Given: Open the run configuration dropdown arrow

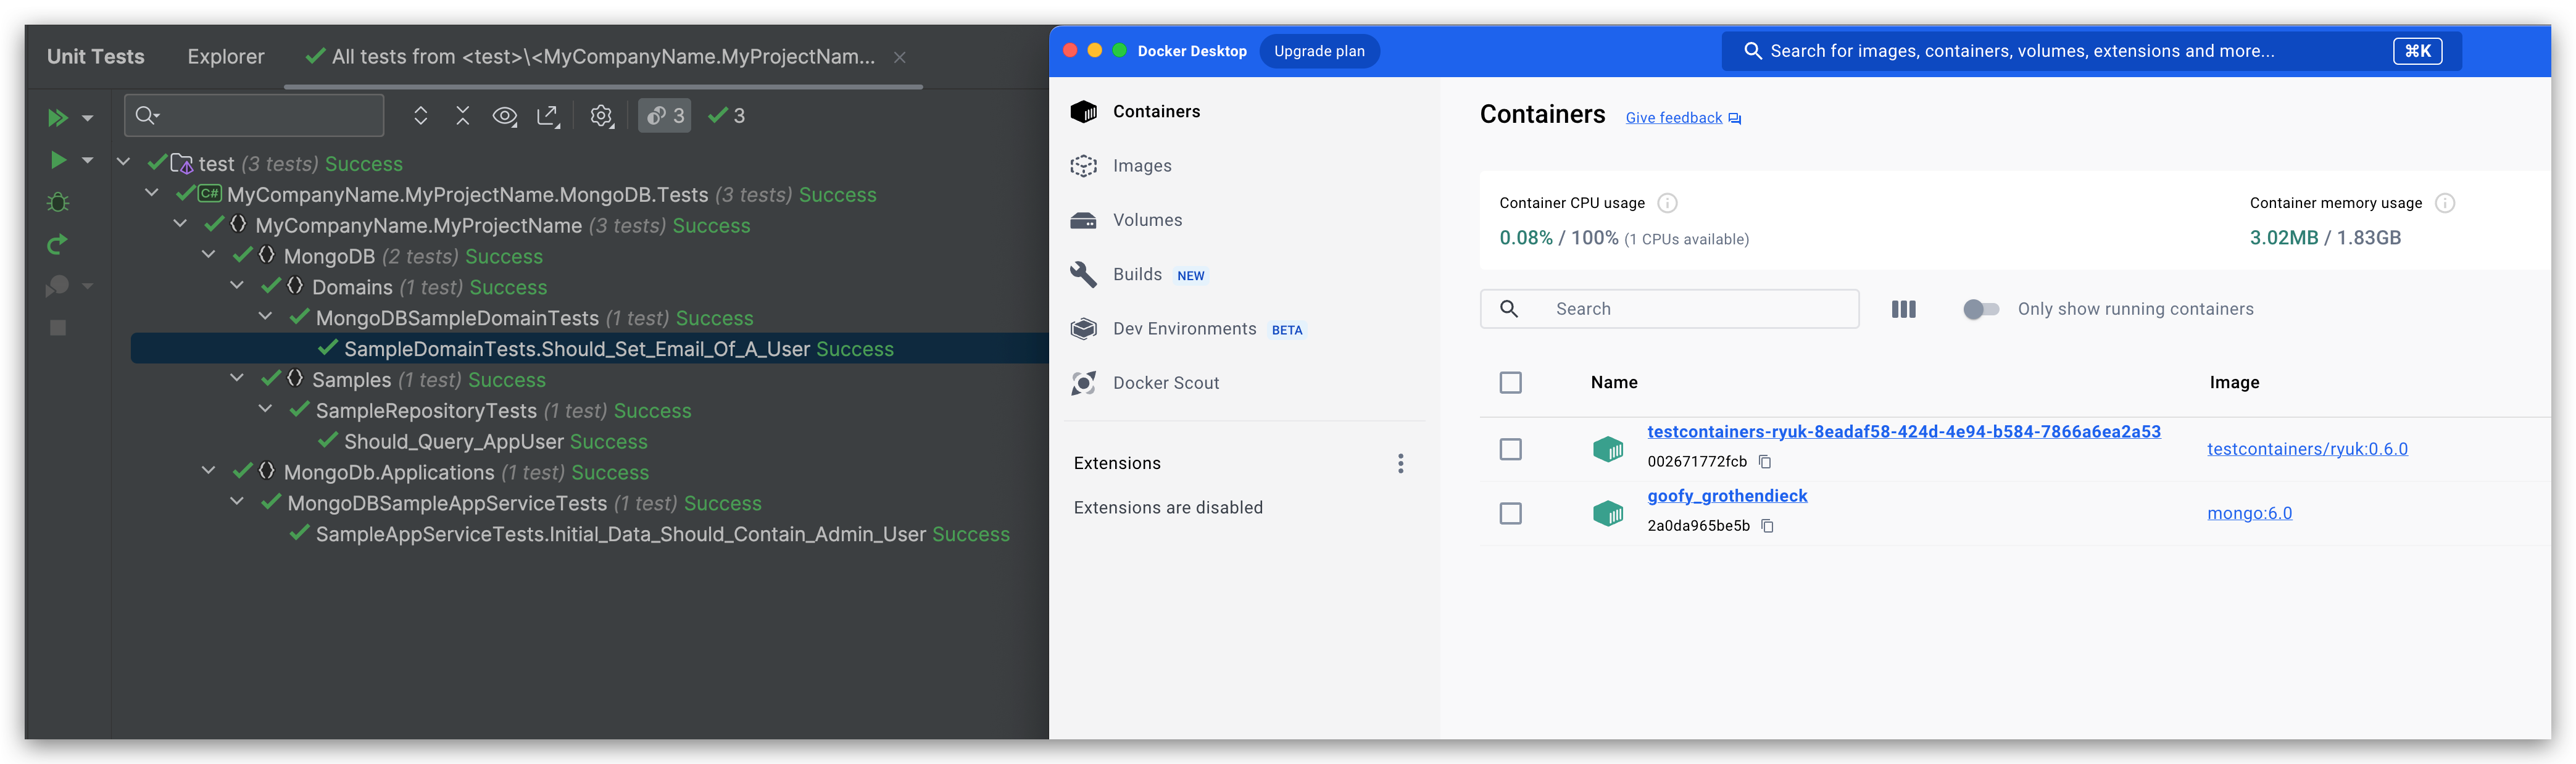Looking at the screenshot, I should coord(87,159).
